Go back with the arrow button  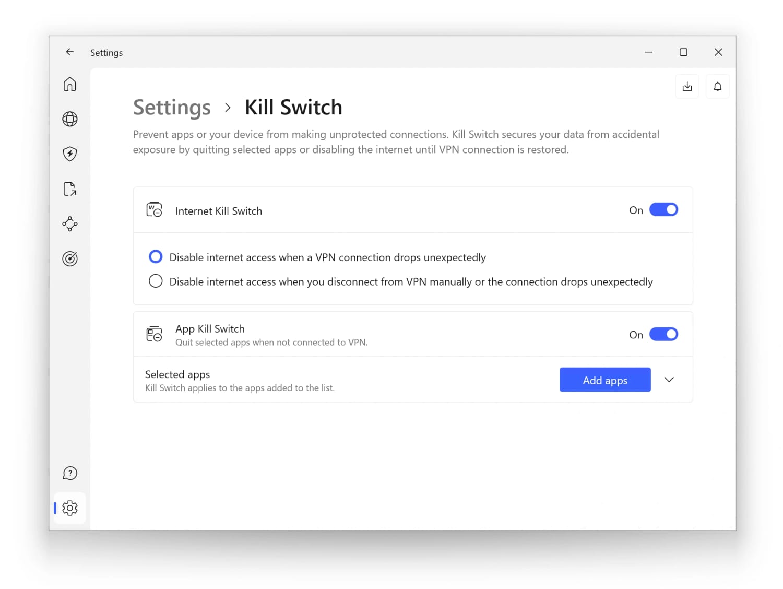70,52
